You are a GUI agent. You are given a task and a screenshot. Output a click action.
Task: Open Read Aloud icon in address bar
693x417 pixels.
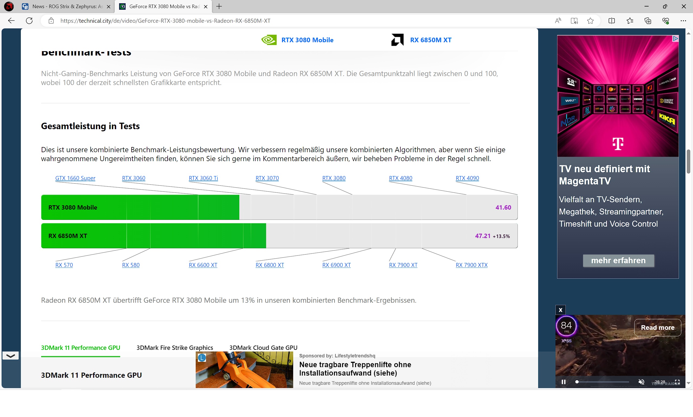pos(558,21)
